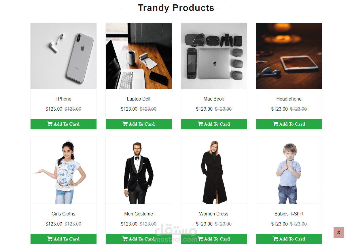Viewport: 352px width, 248px height.
Task: Click cart icon under Babies T-Shirt
Action: tap(275, 239)
